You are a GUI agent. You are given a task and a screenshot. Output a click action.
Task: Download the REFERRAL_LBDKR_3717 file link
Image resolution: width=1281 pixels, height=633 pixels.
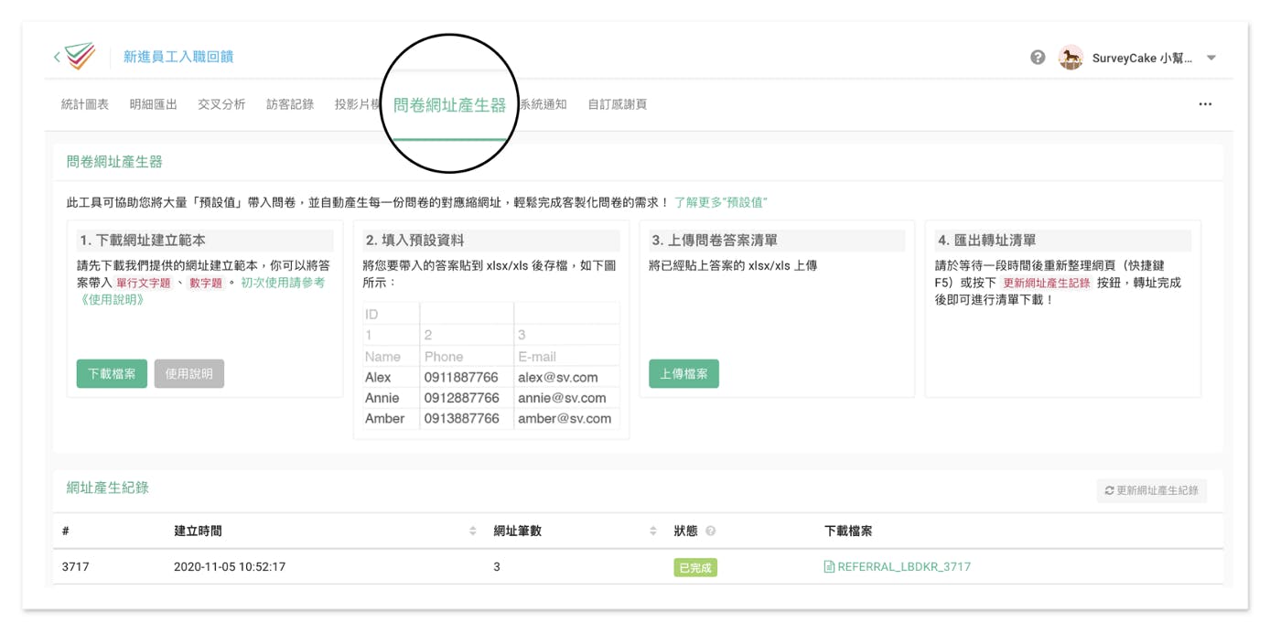pyautogui.click(x=903, y=567)
